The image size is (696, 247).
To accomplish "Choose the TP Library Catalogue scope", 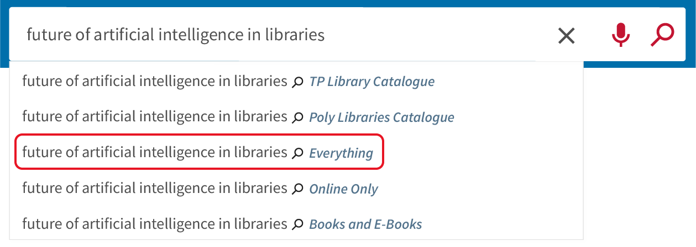I will (x=371, y=82).
